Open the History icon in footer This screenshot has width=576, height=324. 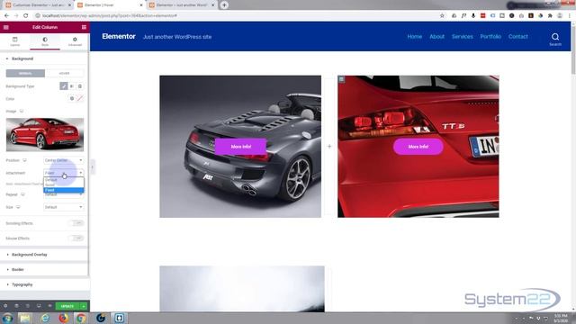pyautogui.click(x=28, y=306)
